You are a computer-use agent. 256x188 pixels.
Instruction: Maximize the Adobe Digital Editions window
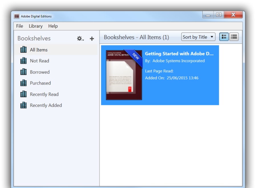click(219, 15)
